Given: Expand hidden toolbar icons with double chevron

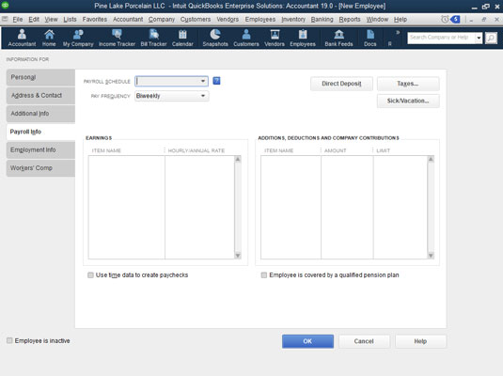Looking at the screenshot, I should 398,32.
